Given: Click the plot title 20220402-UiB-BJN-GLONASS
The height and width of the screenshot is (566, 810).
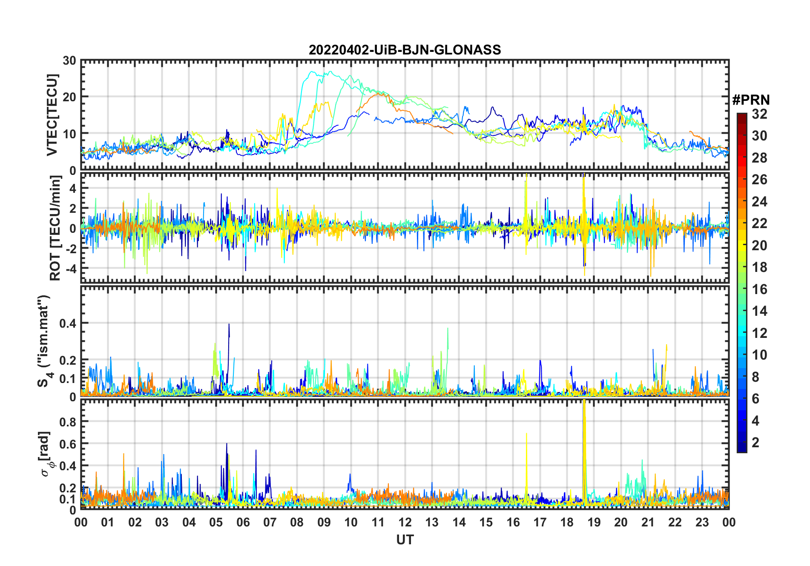Looking at the screenshot, I should 405,50.
